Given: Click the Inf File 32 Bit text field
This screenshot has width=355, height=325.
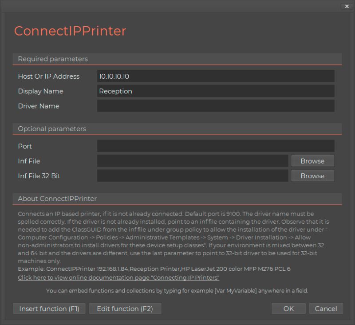Looking at the screenshot, I should point(193,176).
